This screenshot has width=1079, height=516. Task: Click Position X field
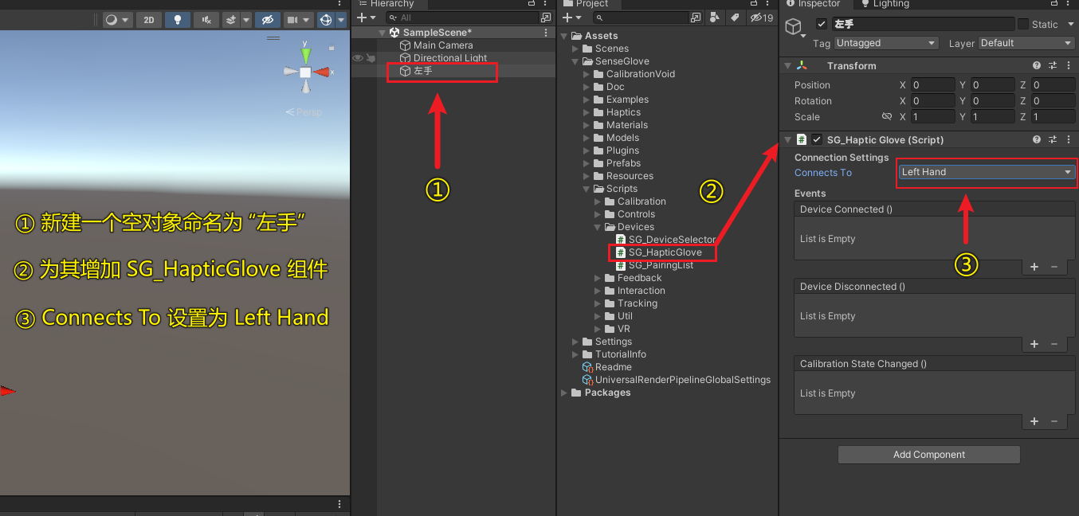(x=932, y=85)
